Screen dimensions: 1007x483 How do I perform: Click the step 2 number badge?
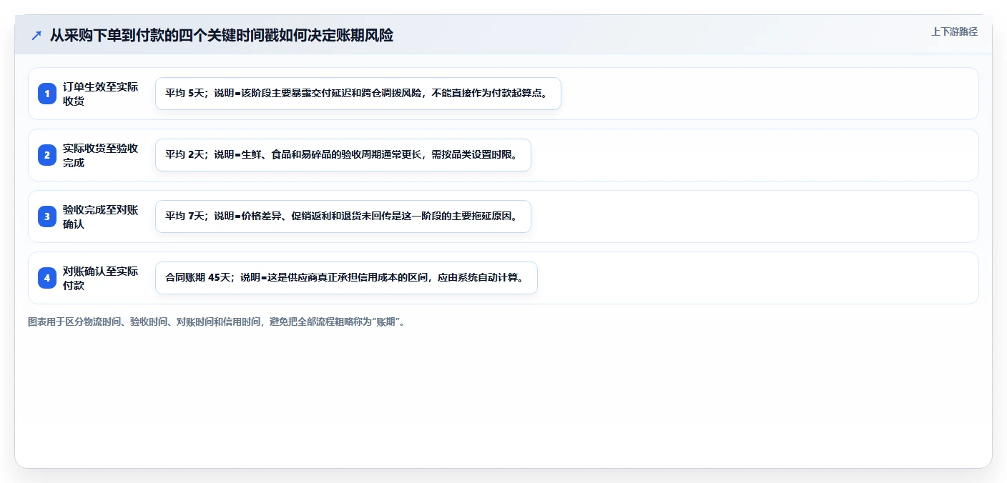coord(47,155)
